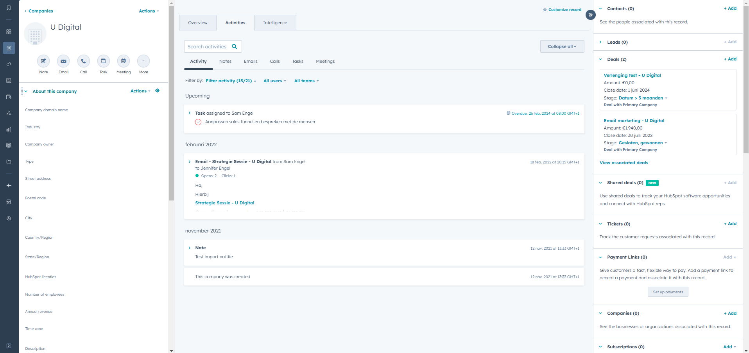
Task: Open the Filter activity (13/21) dropdown
Action: pyautogui.click(x=231, y=81)
